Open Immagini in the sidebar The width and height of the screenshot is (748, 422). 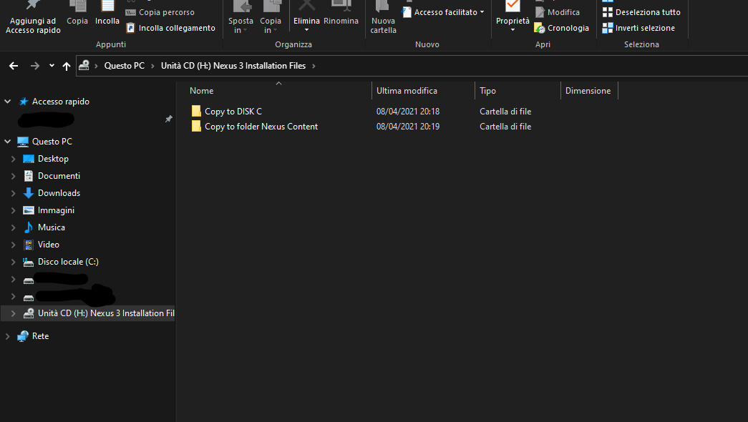click(57, 210)
